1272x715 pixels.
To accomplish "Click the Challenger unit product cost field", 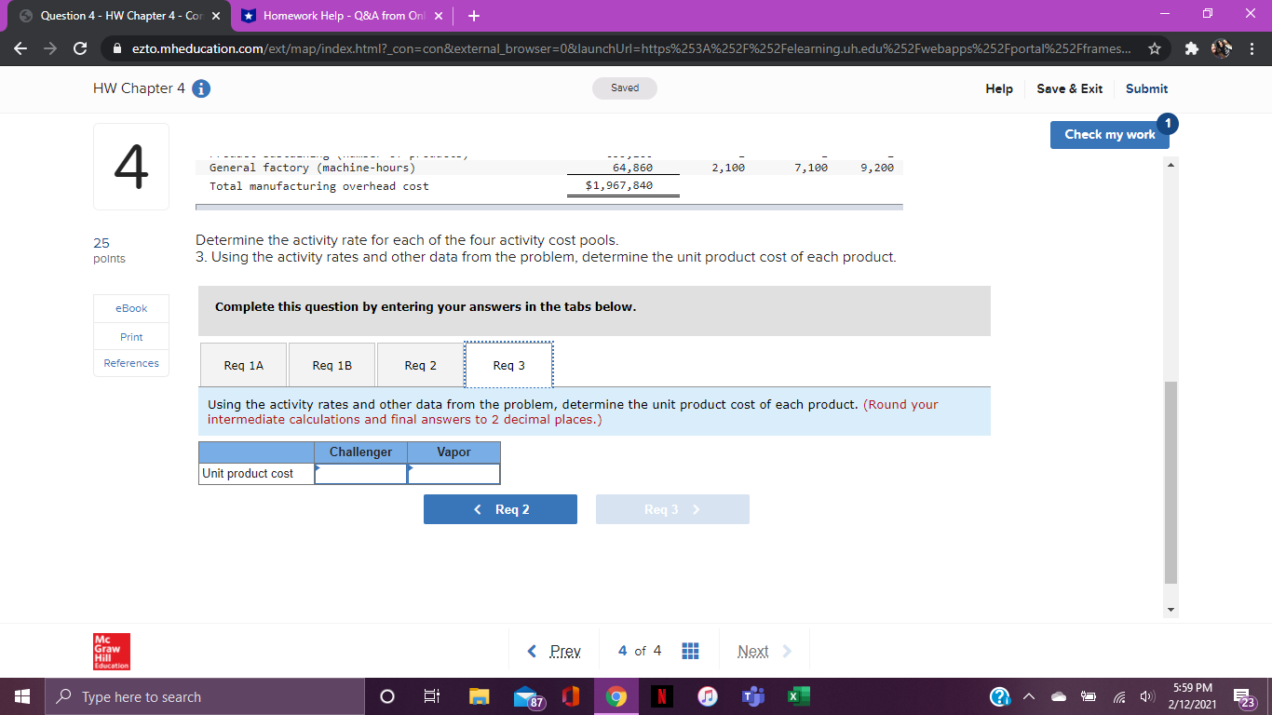I will click(360, 473).
